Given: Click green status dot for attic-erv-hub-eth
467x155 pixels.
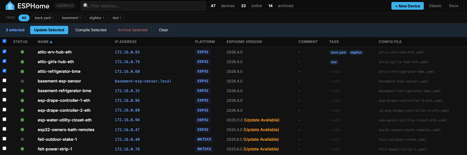Looking at the screenshot, I should tap(22, 52).
